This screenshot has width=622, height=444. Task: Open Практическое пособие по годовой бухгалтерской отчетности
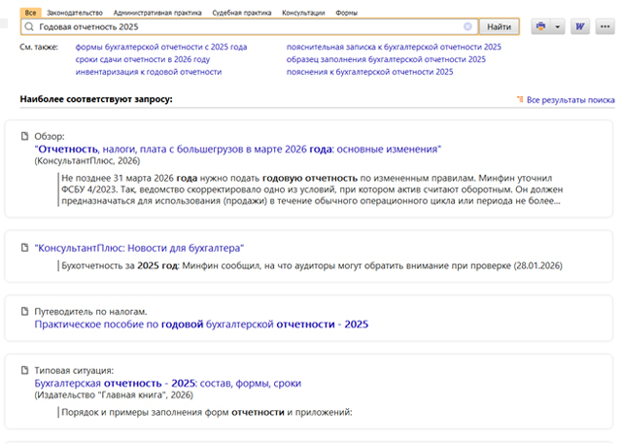point(201,324)
